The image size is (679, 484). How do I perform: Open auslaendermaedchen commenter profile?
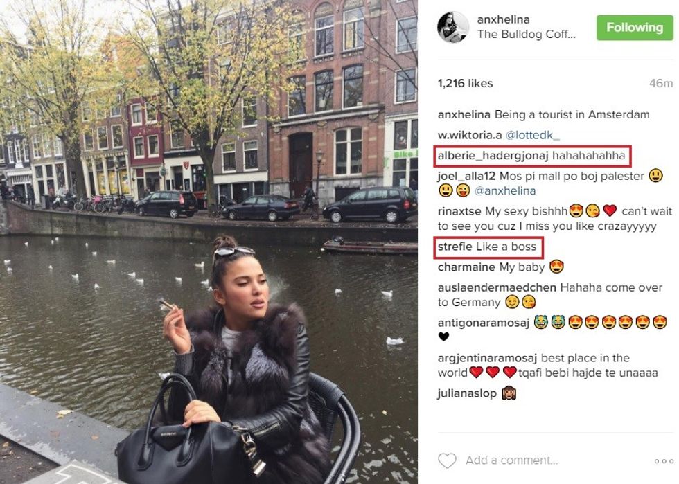(497, 287)
